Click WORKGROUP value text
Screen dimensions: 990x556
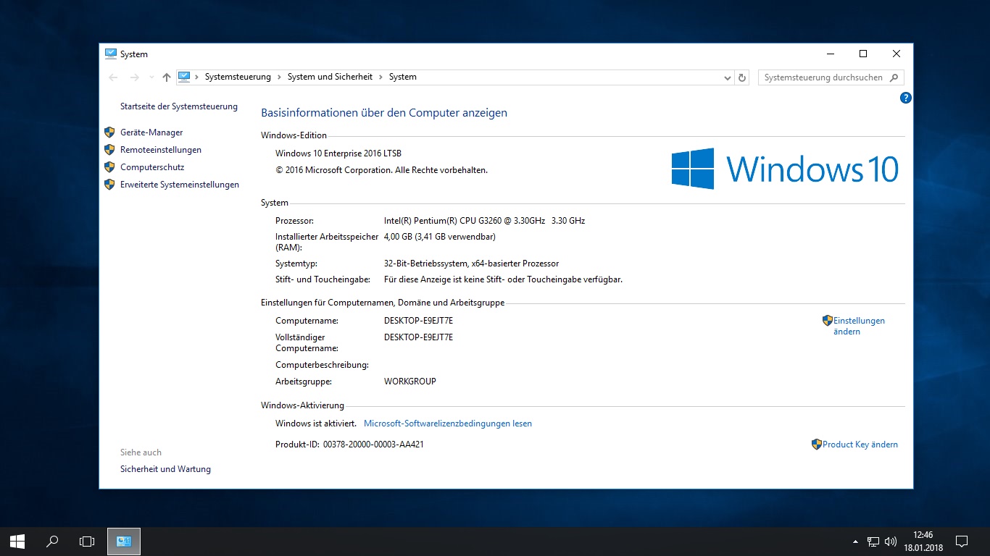coord(409,382)
